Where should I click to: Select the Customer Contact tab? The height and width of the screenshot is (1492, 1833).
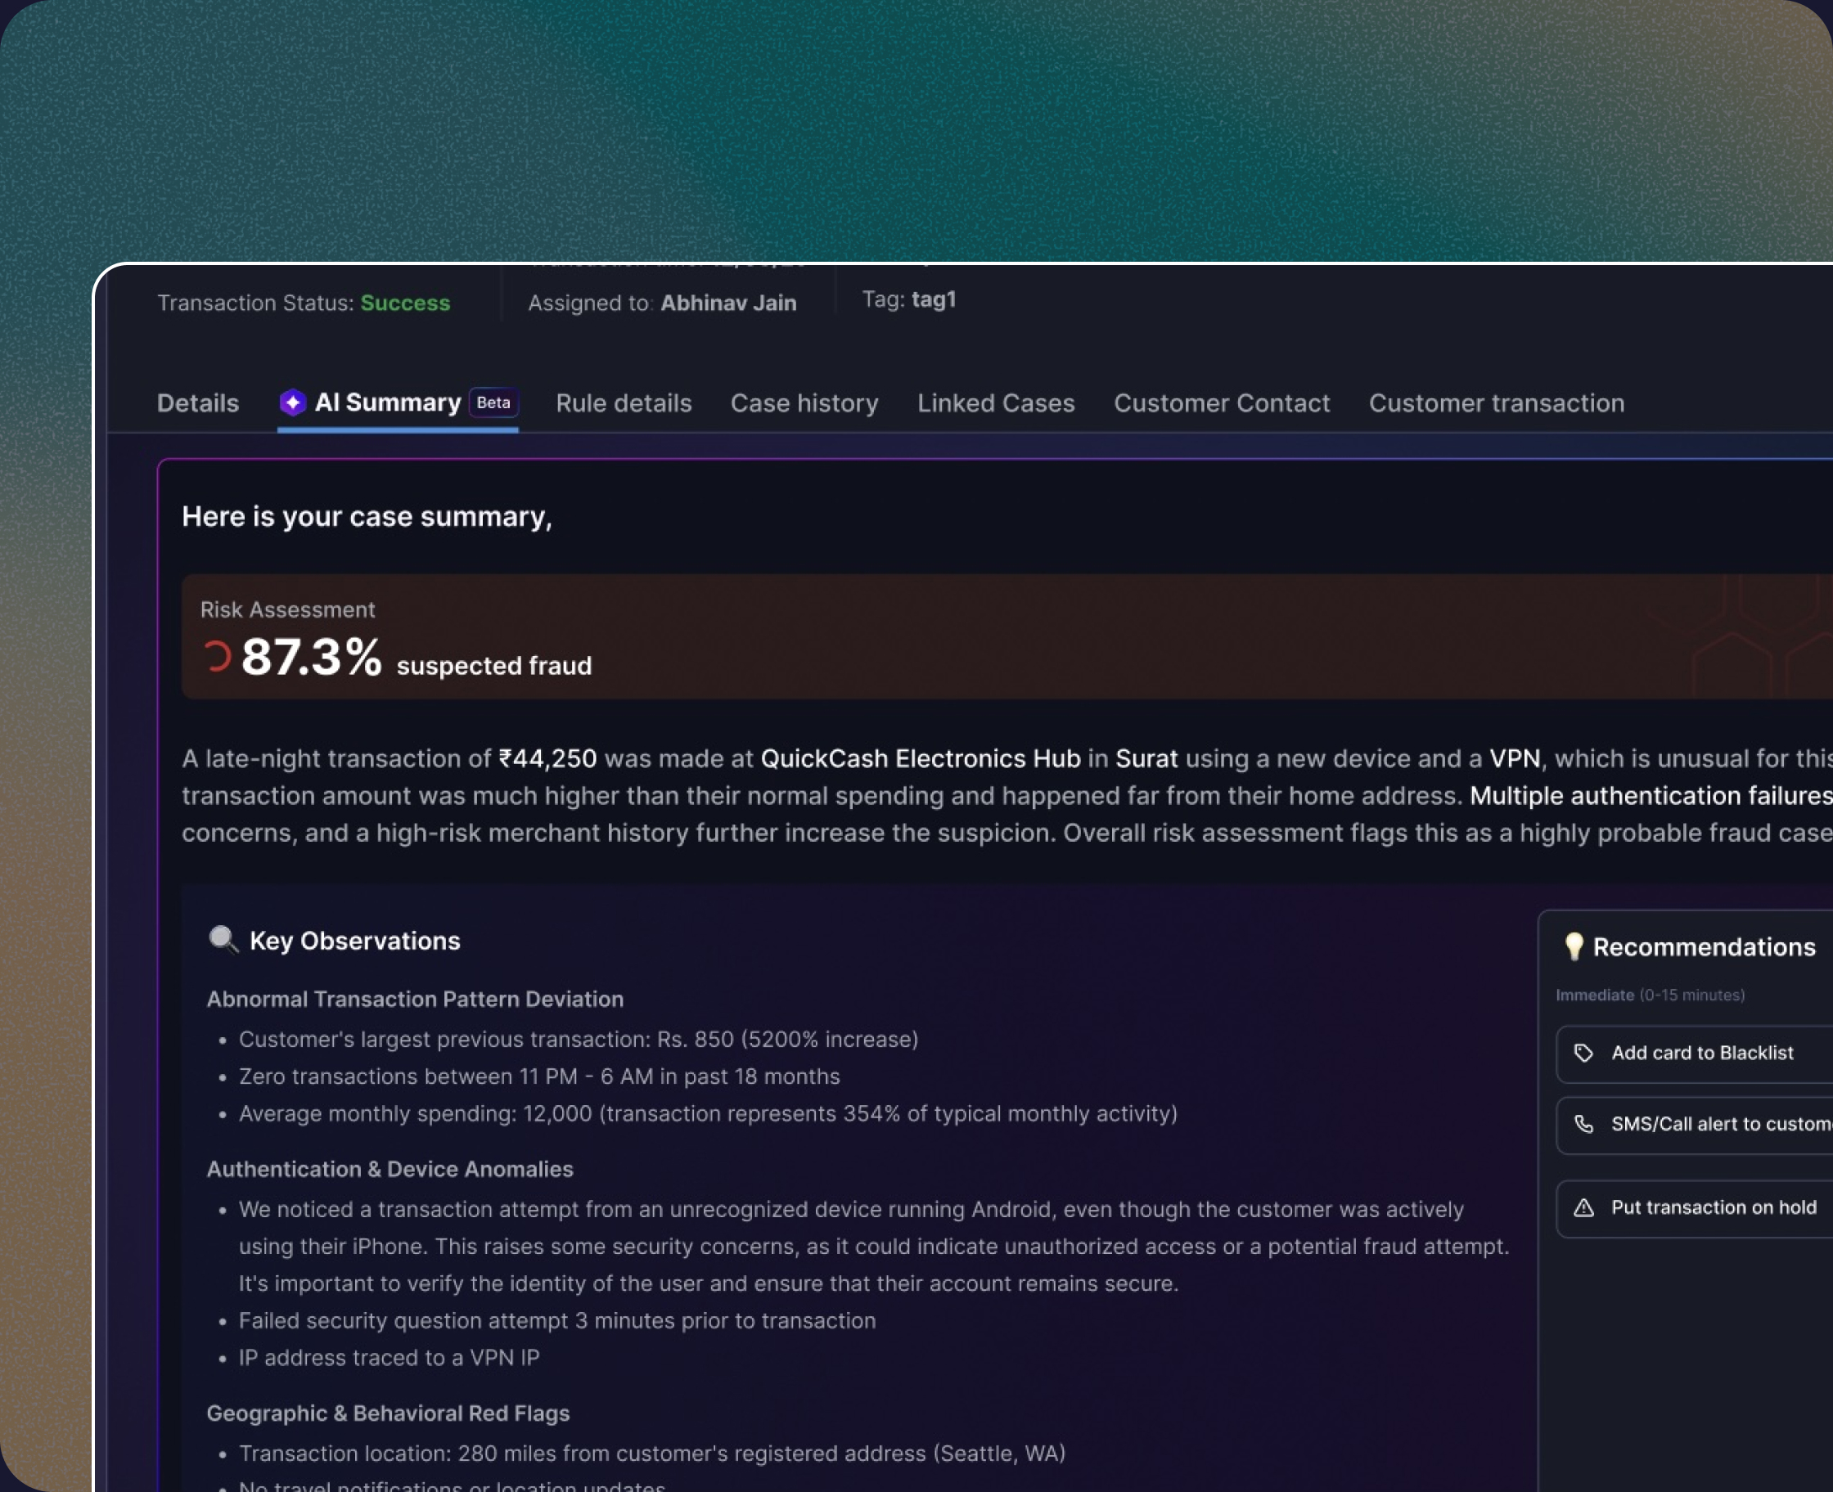point(1222,403)
